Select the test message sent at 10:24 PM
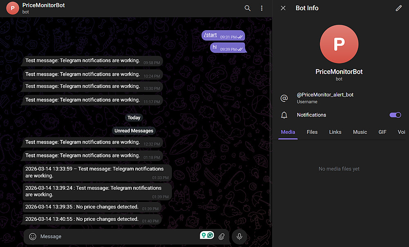This screenshot has width=409, height=247. pos(92,74)
